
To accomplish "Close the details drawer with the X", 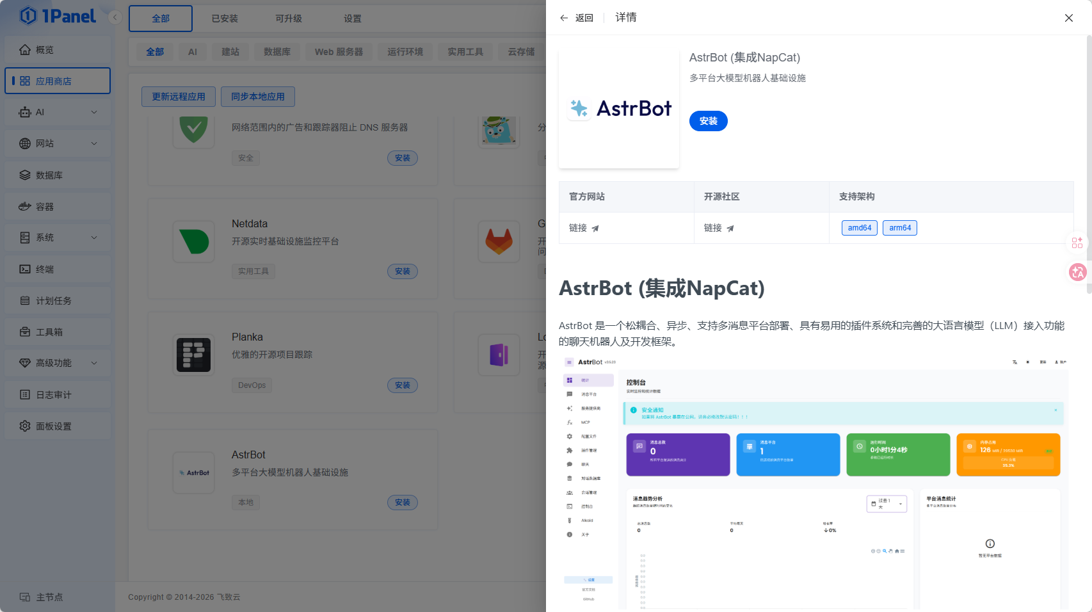I will coord(1069,18).
